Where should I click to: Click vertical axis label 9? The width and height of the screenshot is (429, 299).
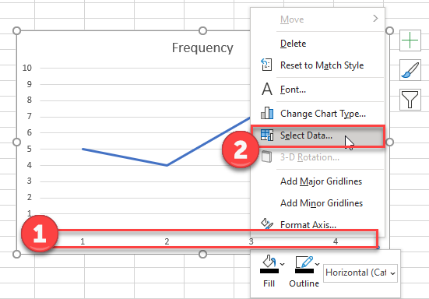pos(30,84)
